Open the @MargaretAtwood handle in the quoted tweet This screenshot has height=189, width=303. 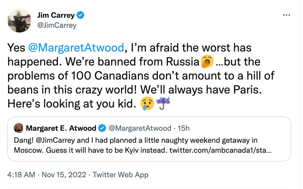click(140, 128)
